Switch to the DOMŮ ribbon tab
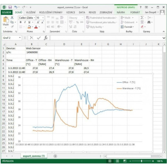 tap(18, 12)
